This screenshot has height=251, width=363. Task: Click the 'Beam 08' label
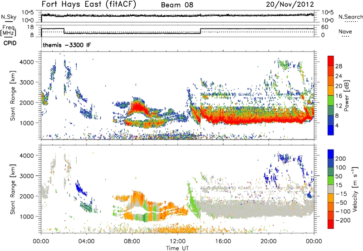(177, 5)
